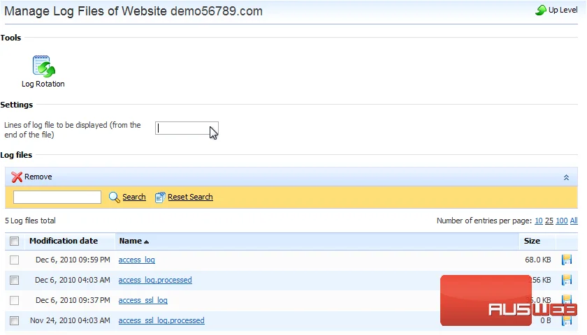Download access_log.processed via its save icon
Viewport: 587px width, 335px height.
pyautogui.click(x=567, y=280)
